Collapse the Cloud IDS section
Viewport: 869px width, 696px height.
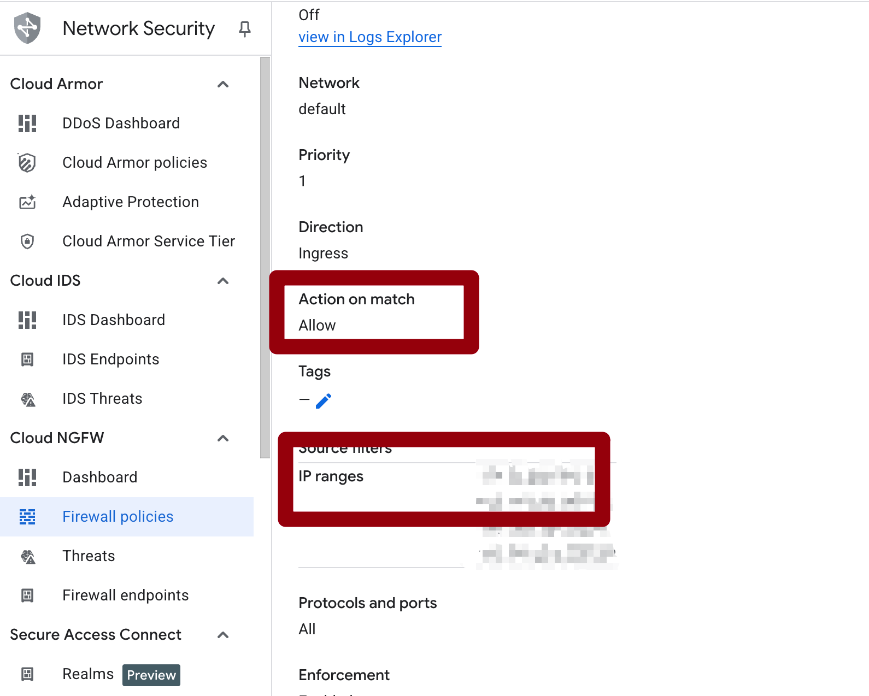223,281
